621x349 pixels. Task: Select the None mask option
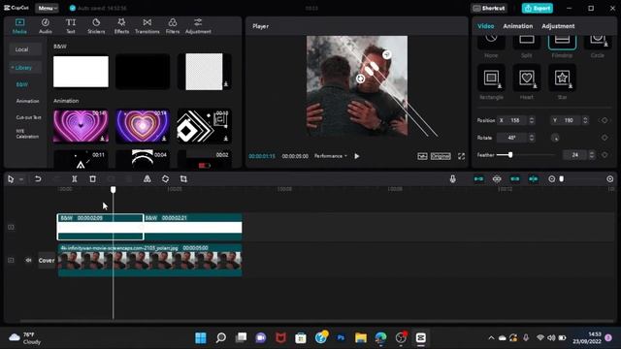tap(491, 43)
